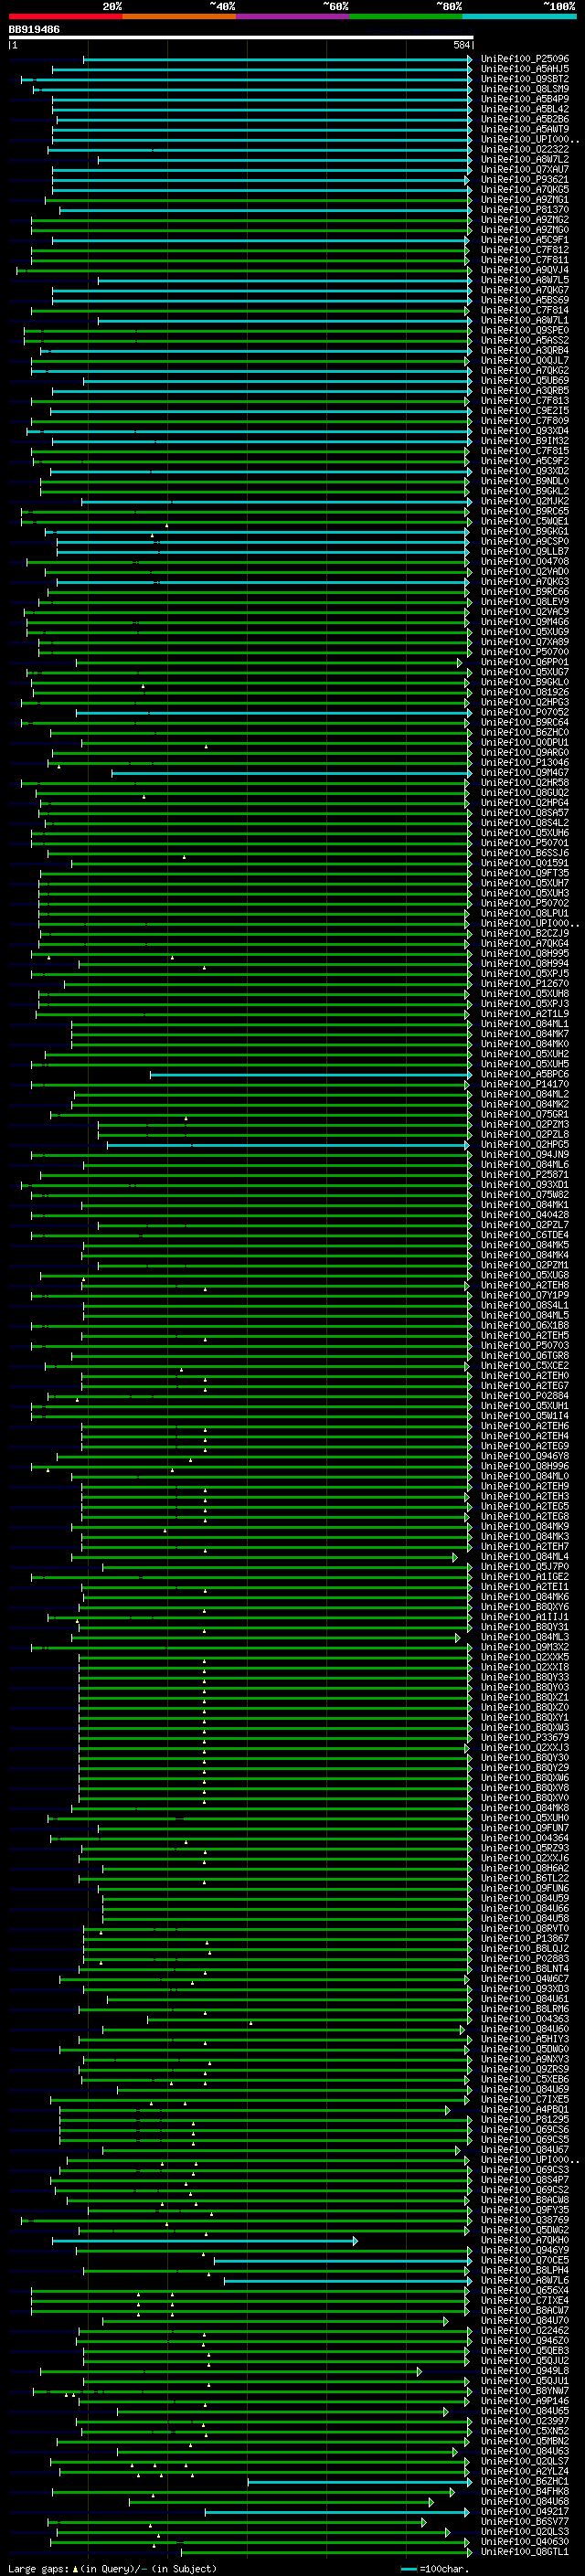Select hit UniRef100_Q949L8
This screenshot has height=2576, width=585.
(524, 2371)
